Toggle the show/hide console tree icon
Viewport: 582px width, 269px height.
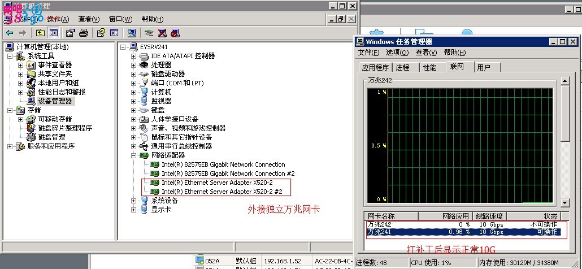(x=54, y=33)
